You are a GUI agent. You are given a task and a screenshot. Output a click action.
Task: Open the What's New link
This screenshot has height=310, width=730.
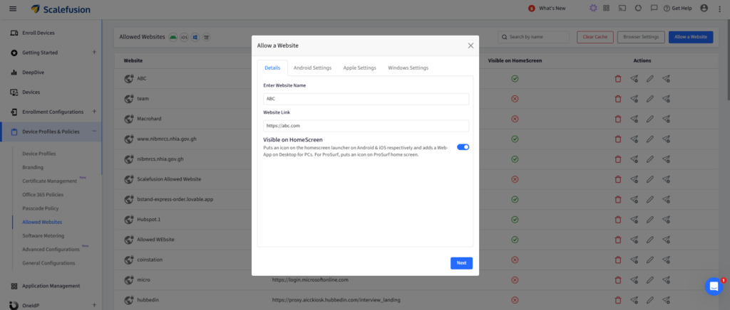(x=552, y=9)
